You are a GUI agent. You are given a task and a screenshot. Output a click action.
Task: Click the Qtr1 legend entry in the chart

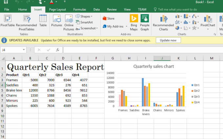(195, 85)
